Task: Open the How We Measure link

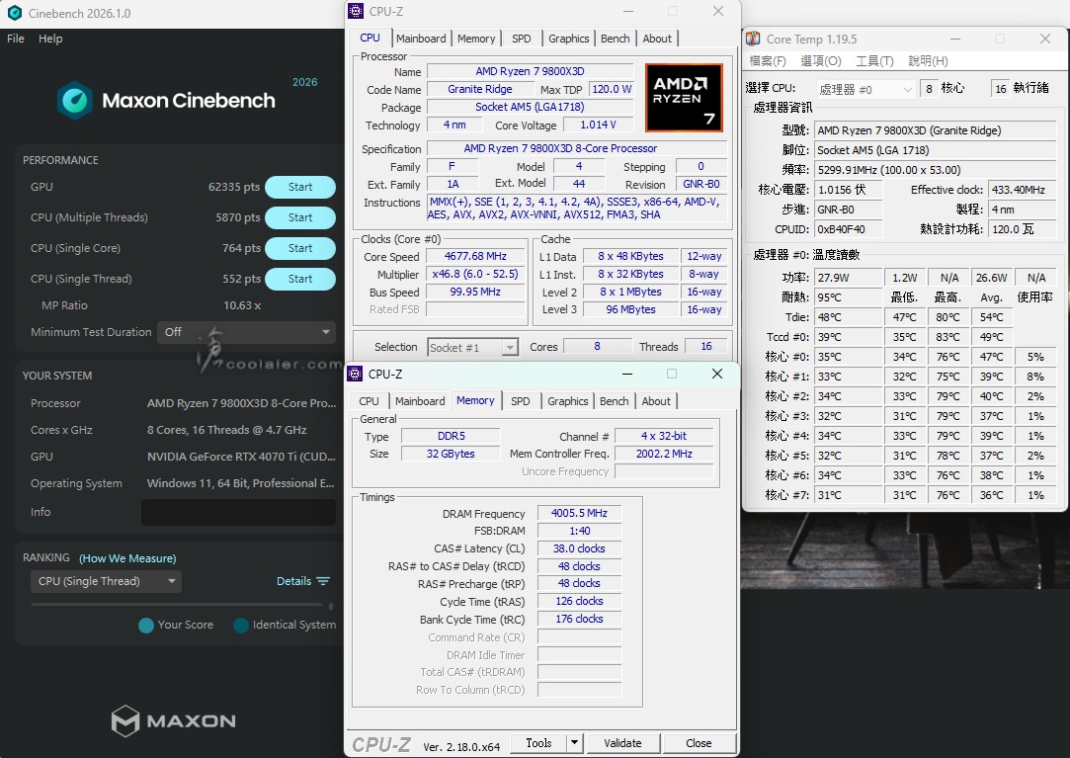Action: click(127, 558)
